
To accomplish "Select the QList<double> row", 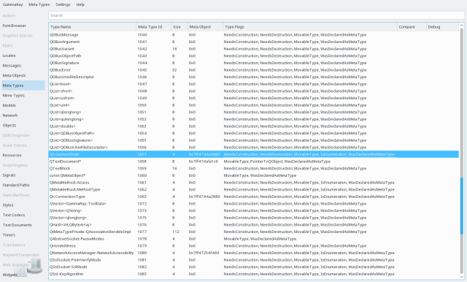I will [253, 126].
